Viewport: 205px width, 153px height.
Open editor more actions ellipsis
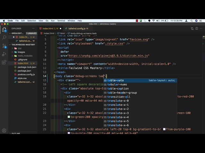pos(201,28)
